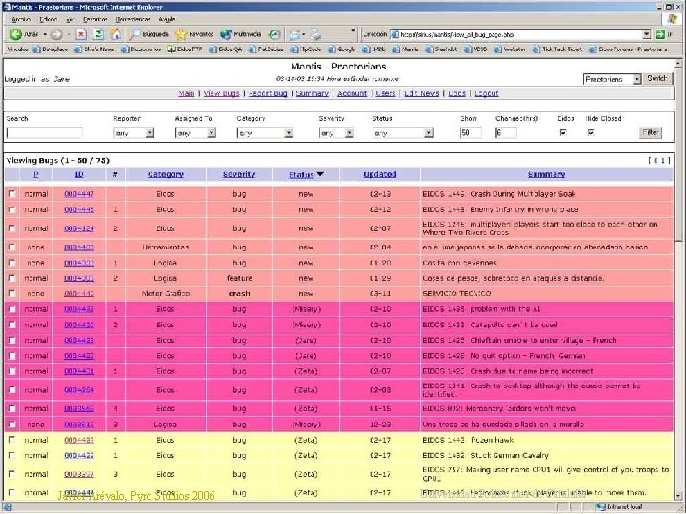Image resolution: width=686 pixels, height=514 pixels.
Task: Toggle the Hide Closed checkbox
Action: tap(590, 132)
